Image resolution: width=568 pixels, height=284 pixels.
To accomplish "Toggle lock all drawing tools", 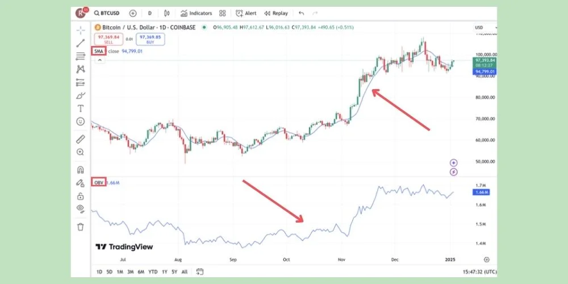I will [81, 196].
